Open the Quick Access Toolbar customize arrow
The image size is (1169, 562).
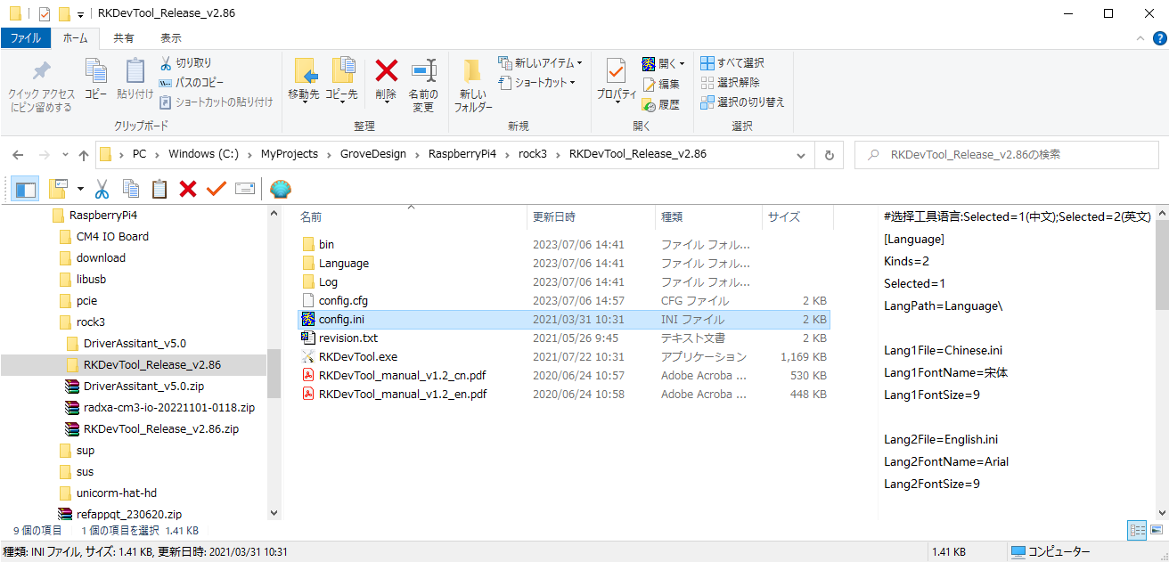tap(80, 14)
